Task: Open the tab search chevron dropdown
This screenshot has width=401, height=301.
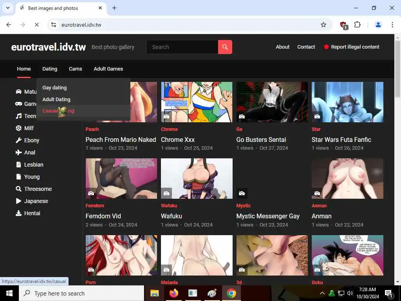Action: tap(8, 8)
